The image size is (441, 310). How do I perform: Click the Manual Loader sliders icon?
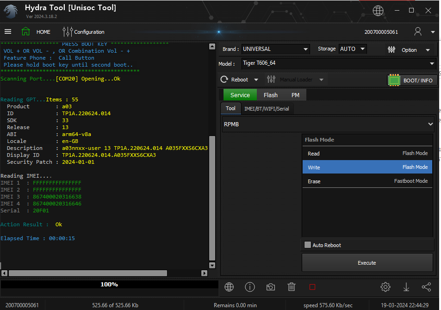pyautogui.click(x=271, y=79)
